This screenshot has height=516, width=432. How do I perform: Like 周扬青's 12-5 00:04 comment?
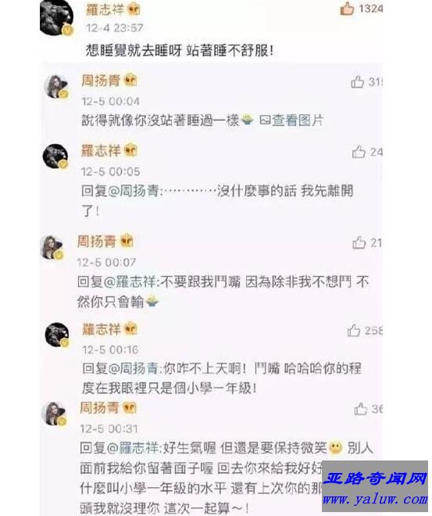[x=357, y=82]
